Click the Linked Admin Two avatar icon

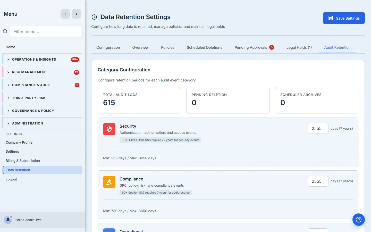(x=8, y=220)
